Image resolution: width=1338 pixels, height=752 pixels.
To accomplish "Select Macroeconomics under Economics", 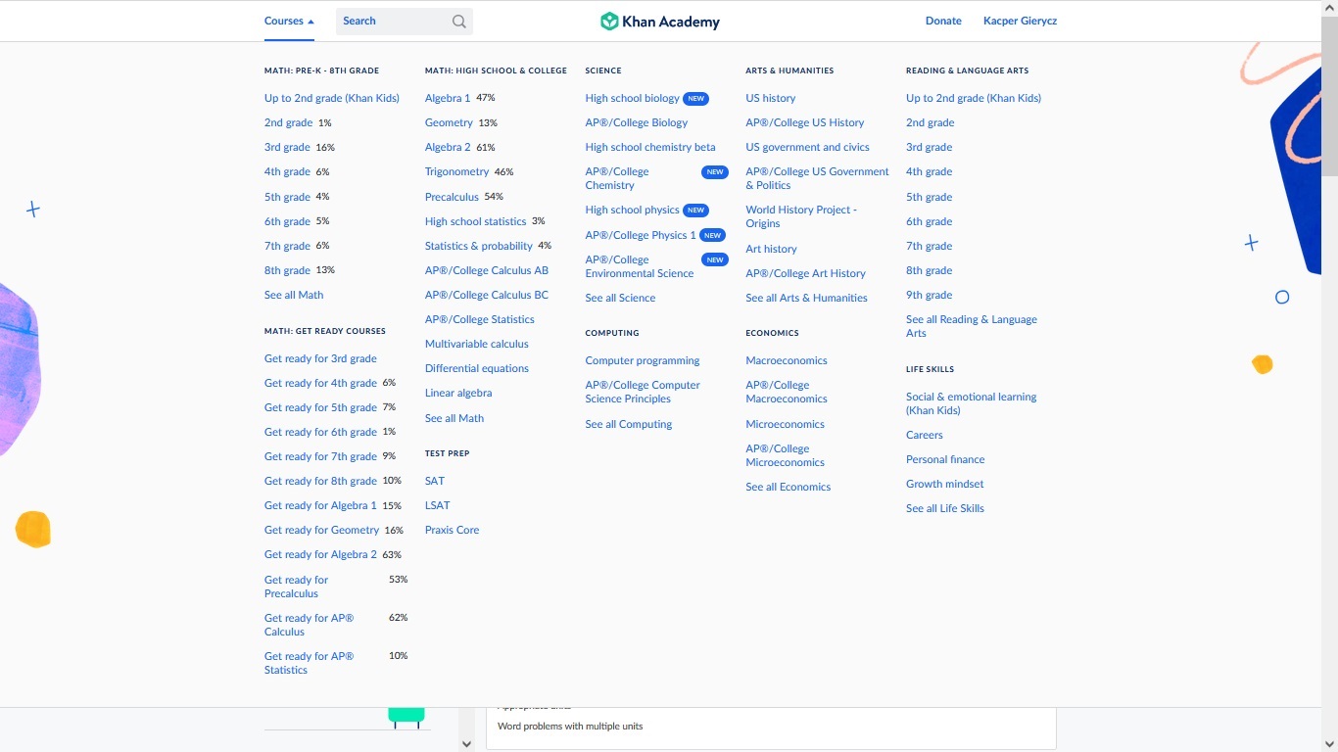I will (x=786, y=360).
